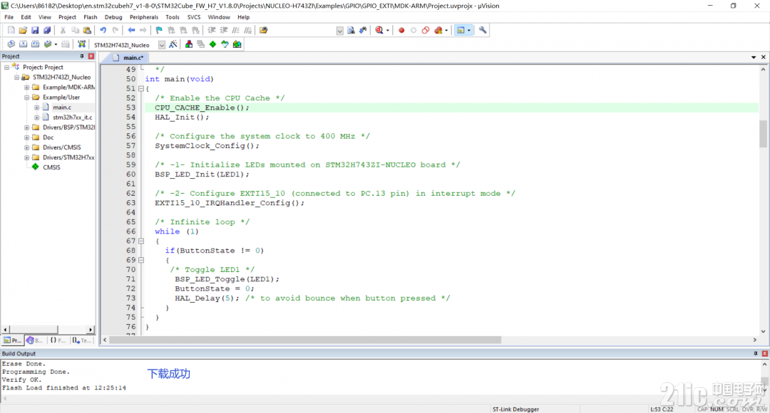Open Options for Target magic wand
This screenshot has width=770, height=413.
(173, 44)
